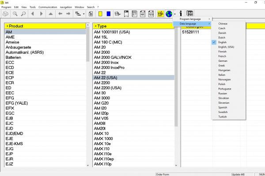This screenshot has width=265, height=176.
Task: Click the forklift truck toolbar icon
Action: (x=117, y=14)
